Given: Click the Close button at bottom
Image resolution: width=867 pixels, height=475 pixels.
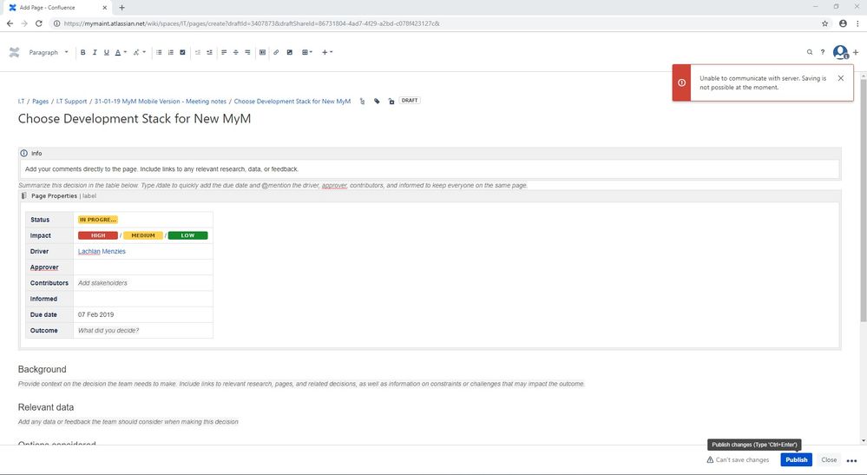Looking at the screenshot, I should click(x=829, y=460).
